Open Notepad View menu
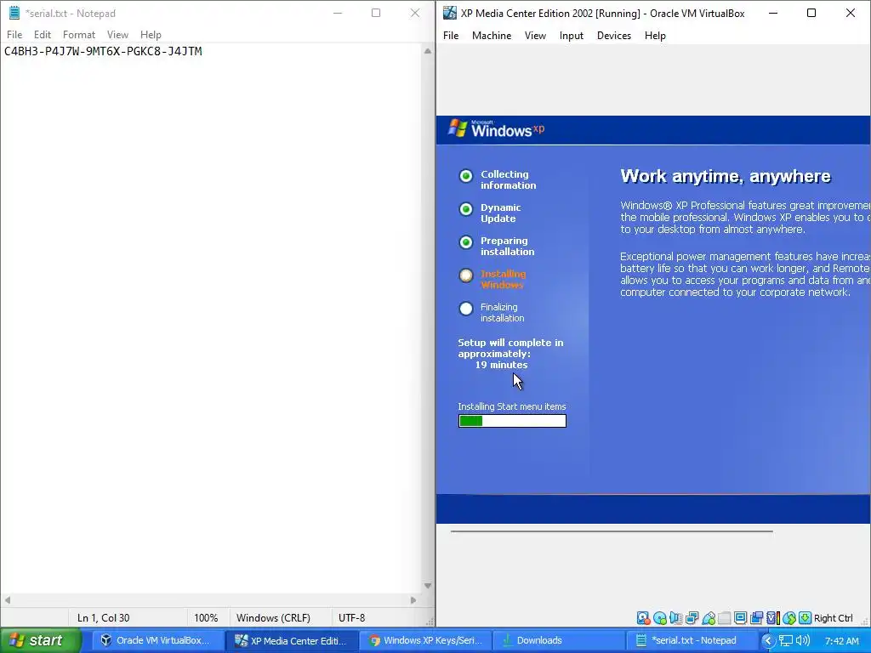The height and width of the screenshot is (653, 871). (x=117, y=34)
